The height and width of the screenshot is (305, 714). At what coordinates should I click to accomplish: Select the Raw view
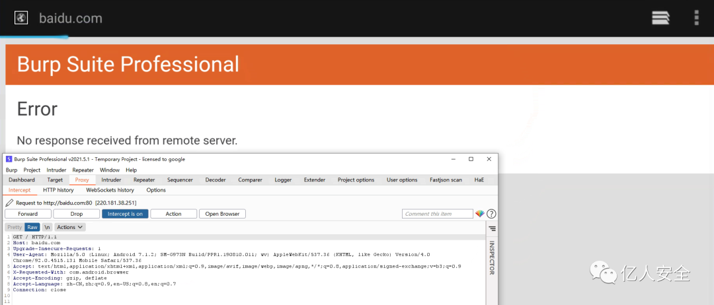pos(32,227)
